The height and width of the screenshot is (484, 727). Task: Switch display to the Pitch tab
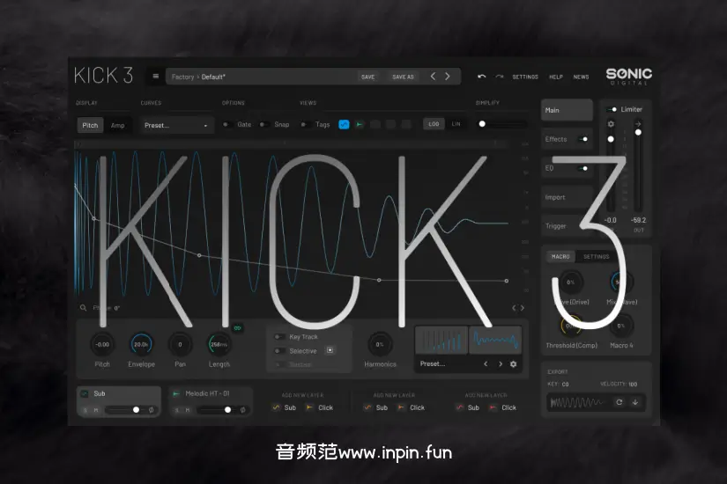(90, 125)
